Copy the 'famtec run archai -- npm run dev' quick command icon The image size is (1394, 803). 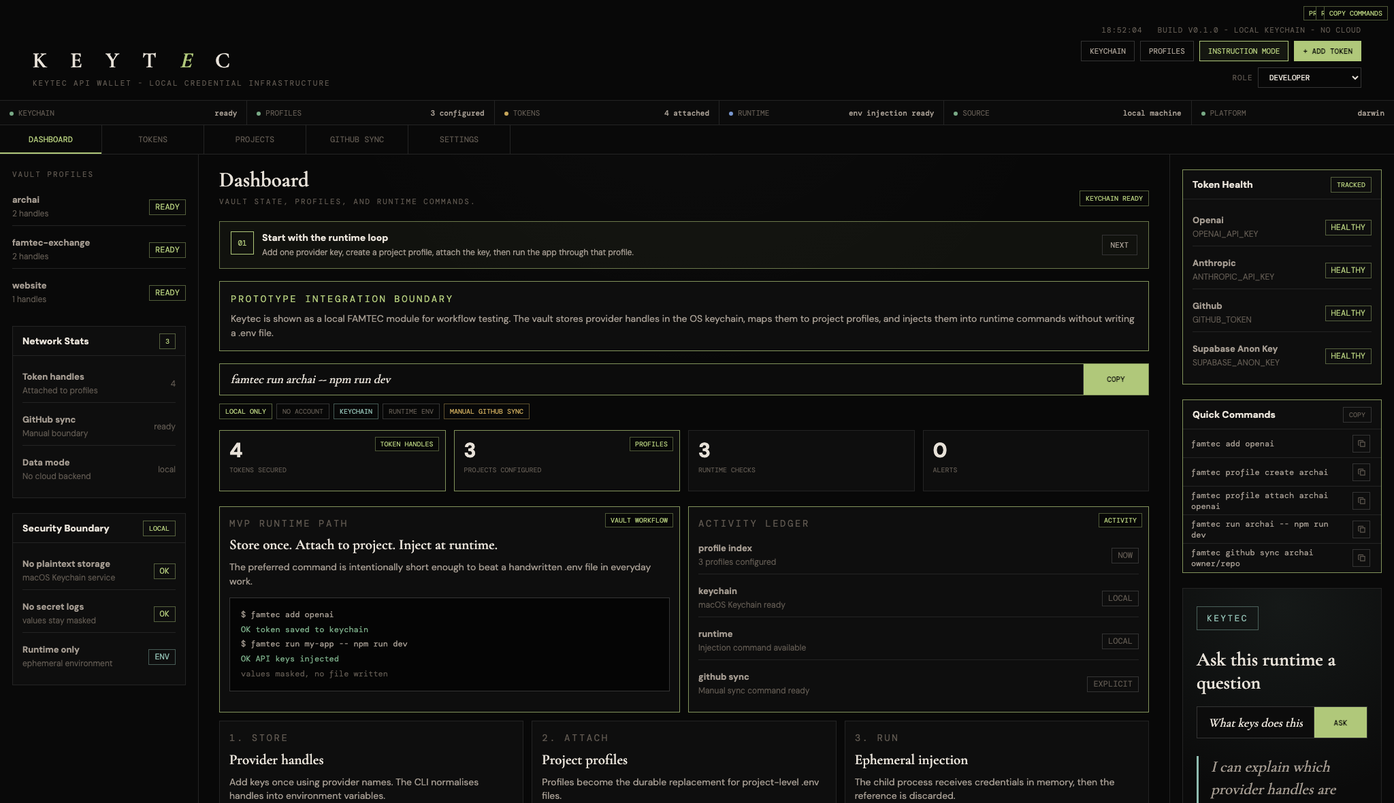1361,529
